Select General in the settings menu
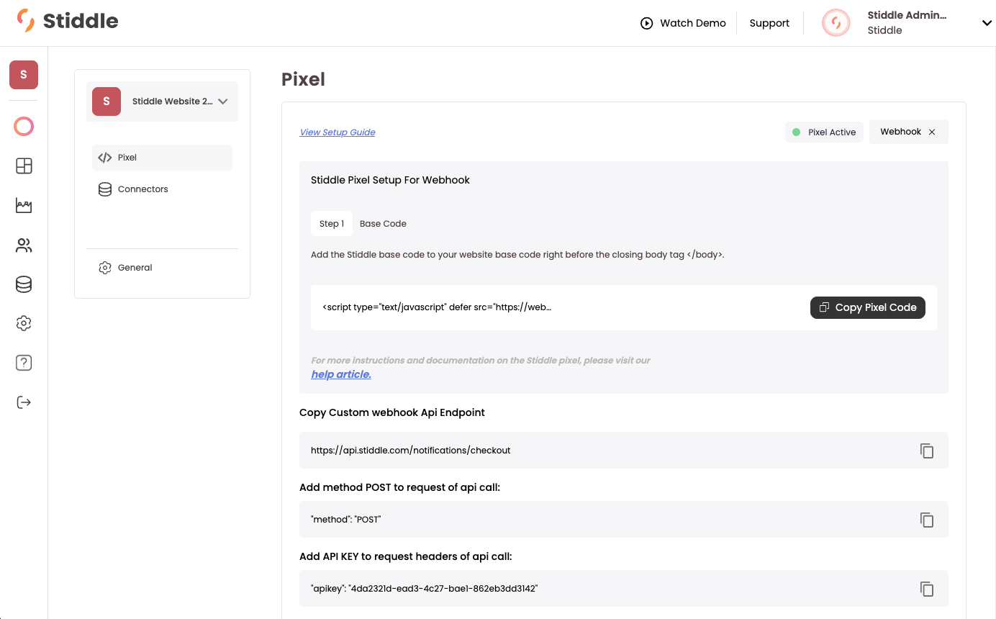This screenshot has height=619, width=996. [162, 268]
